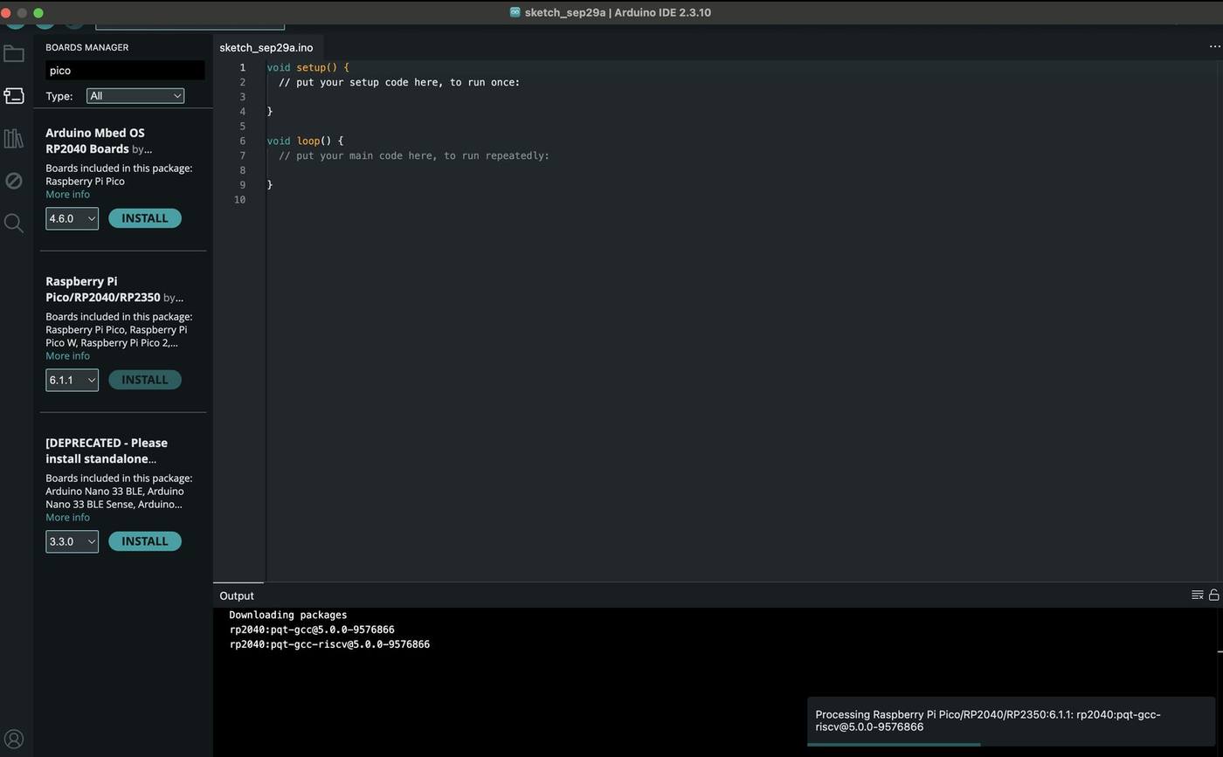Click the put your main code comment
The image size is (1223, 757).
tap(414, 155)
